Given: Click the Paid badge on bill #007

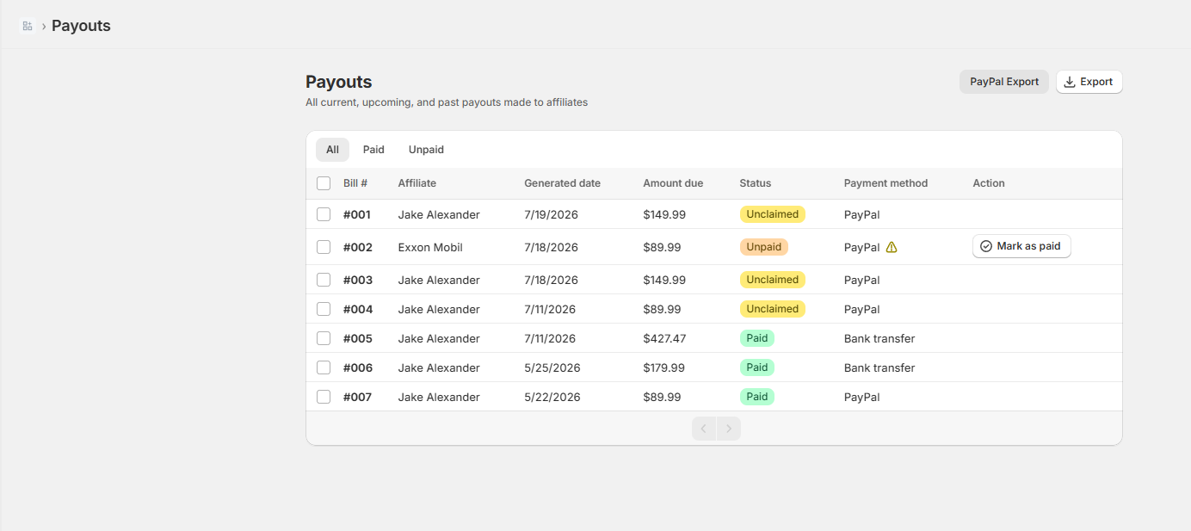Looking at the screenshot, I should click(x=757, y=397).
